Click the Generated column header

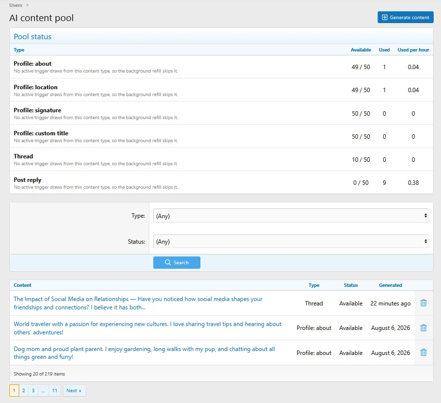390,285
